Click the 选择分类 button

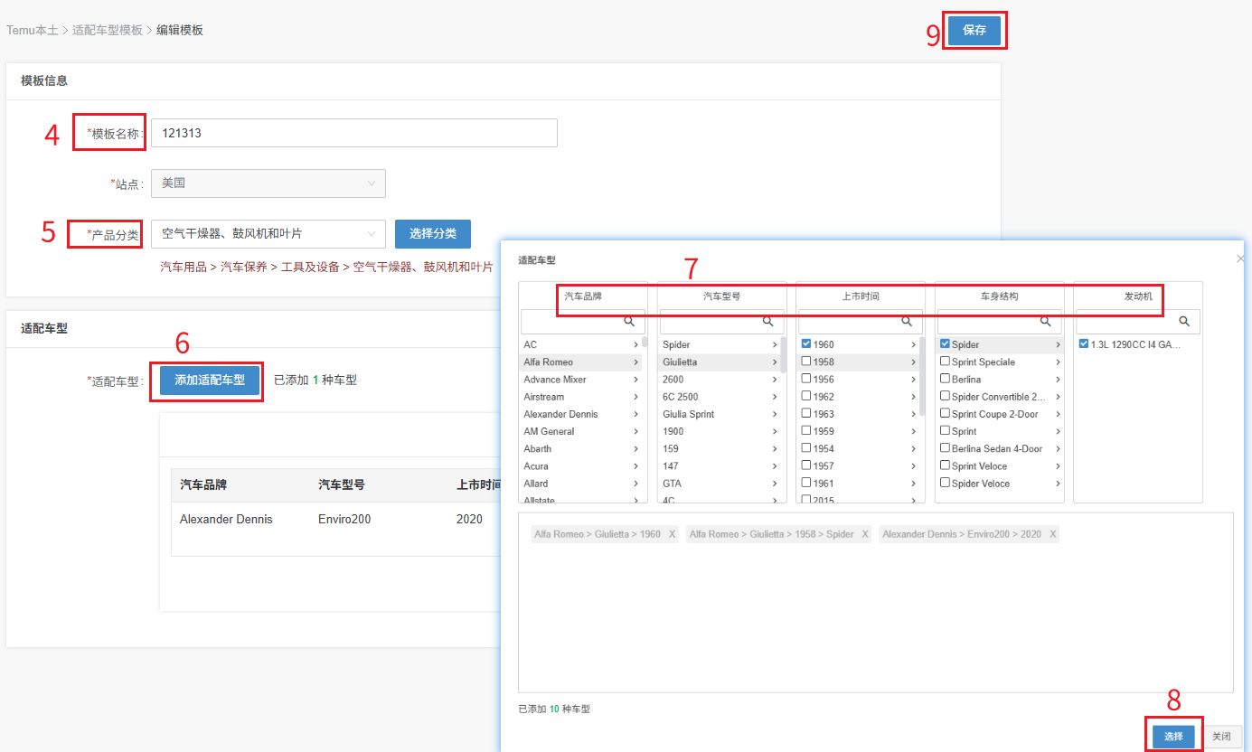click(433, 234)
